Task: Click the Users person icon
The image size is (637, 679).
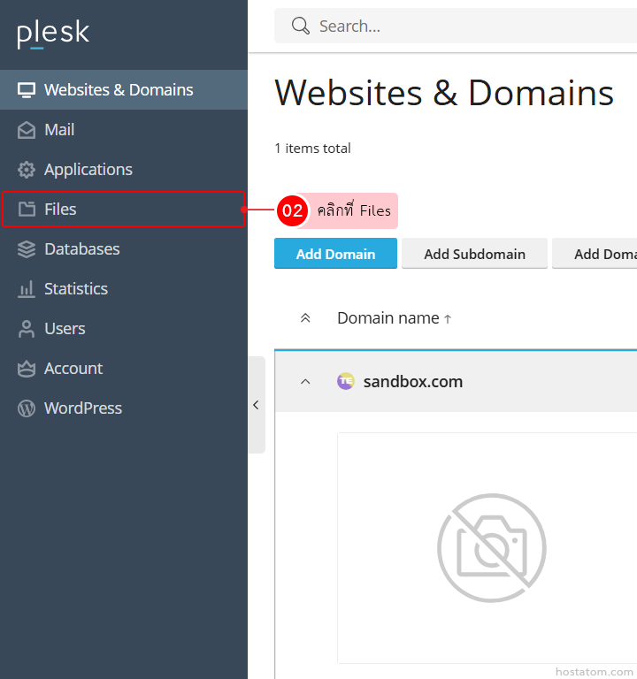Action: coord(27,329)
